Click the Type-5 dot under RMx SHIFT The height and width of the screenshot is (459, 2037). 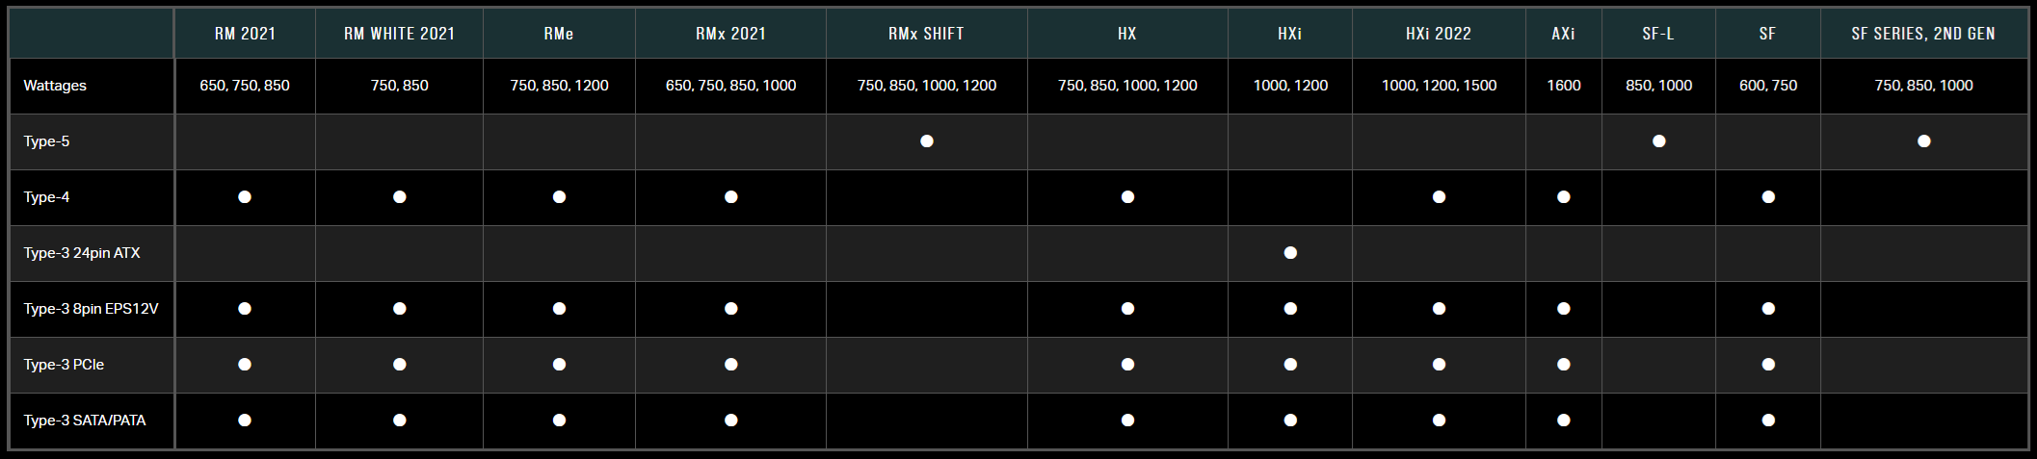coord(926,141)
